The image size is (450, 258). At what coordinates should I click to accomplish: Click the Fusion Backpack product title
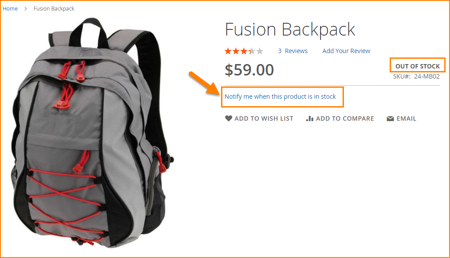[290, 30]
